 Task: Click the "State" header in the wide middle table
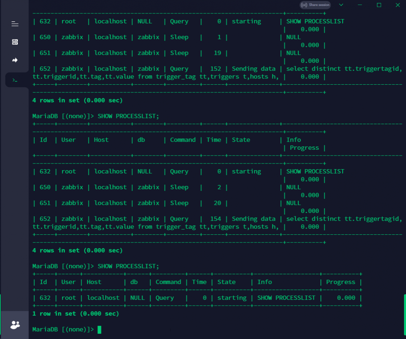tap(241, 140)
